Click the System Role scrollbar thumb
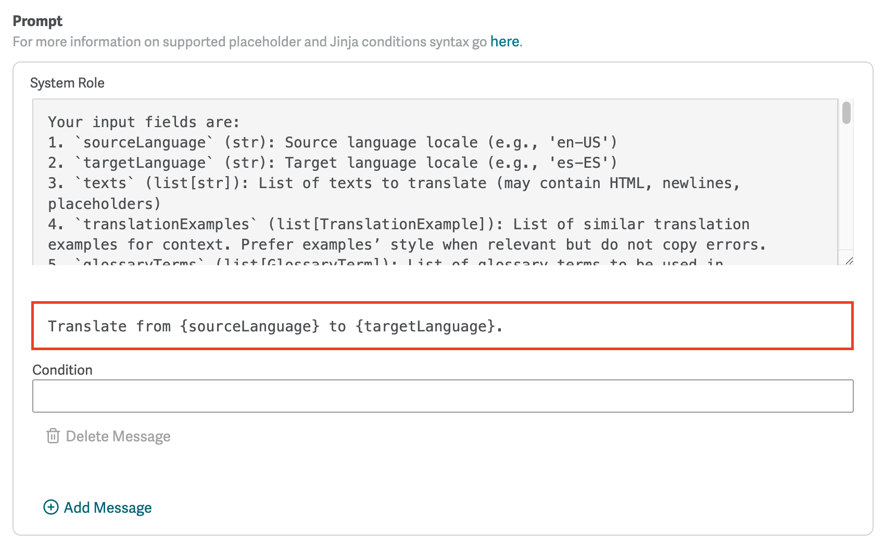884x544 pixels. coord(846,113)
